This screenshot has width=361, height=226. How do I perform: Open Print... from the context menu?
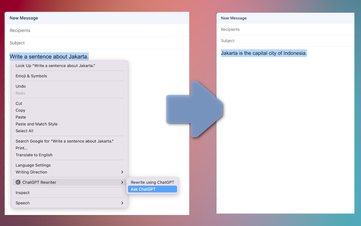pos(69,148)
